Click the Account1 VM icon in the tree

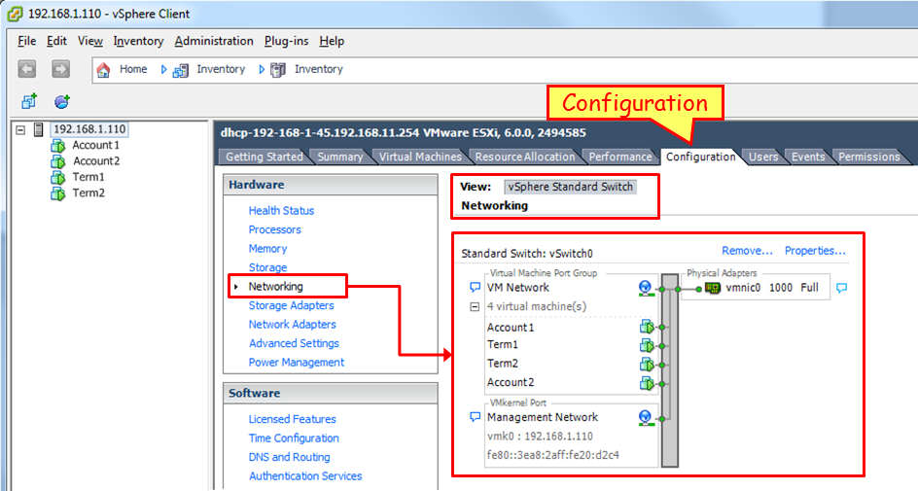58,145
